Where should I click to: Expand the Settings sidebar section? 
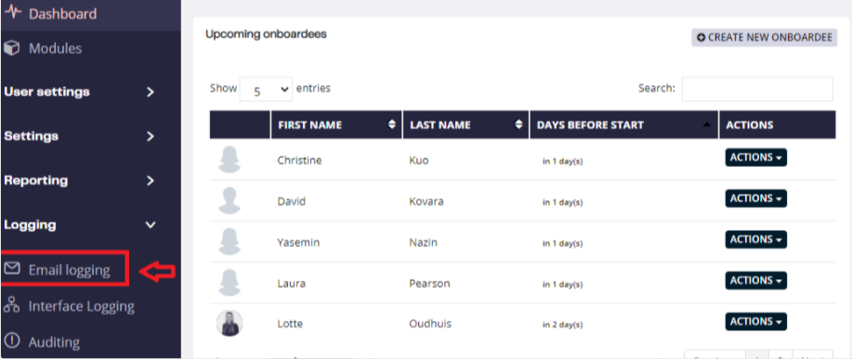click(151, 136)
